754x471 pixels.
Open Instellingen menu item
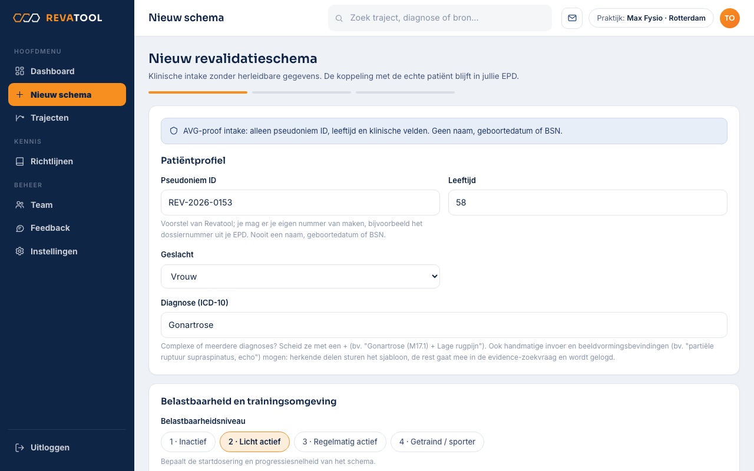(67, 251)
